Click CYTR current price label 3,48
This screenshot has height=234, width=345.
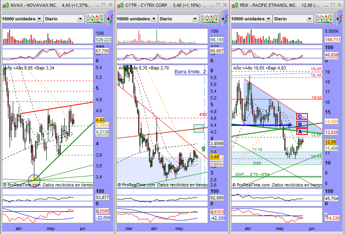214,157
